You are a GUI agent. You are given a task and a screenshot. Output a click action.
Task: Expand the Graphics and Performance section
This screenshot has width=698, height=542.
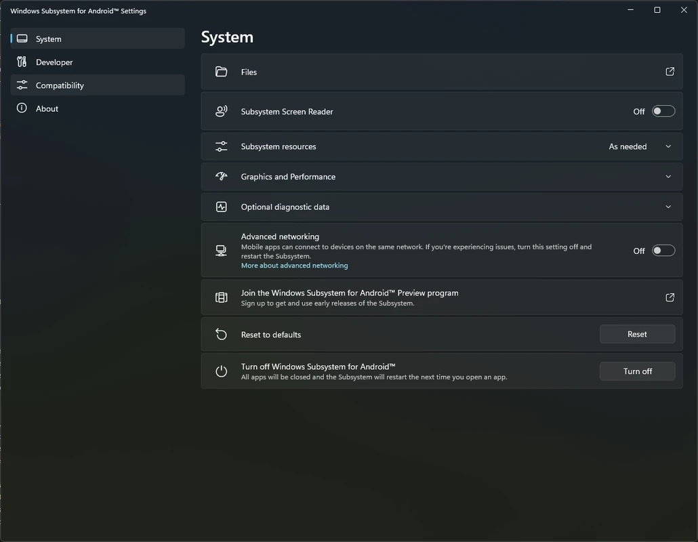tap(668, 177)
